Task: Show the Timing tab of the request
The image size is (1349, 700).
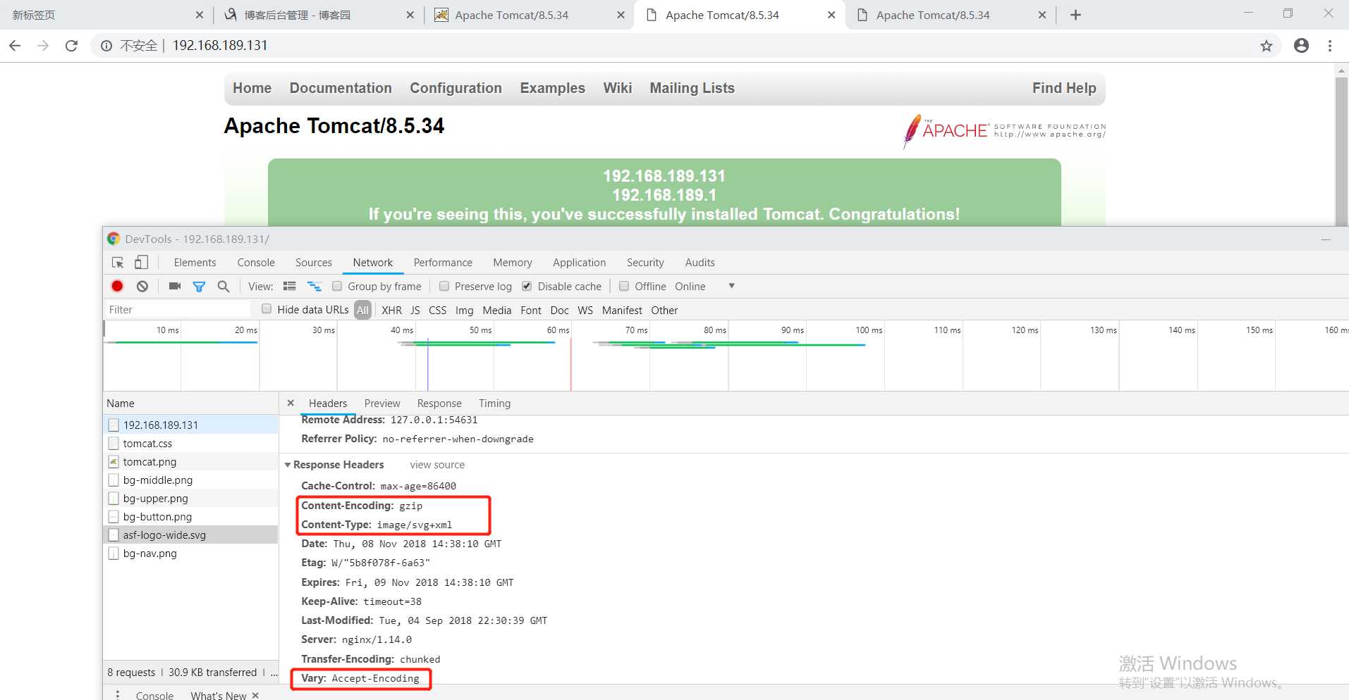Action: (494, 404)
